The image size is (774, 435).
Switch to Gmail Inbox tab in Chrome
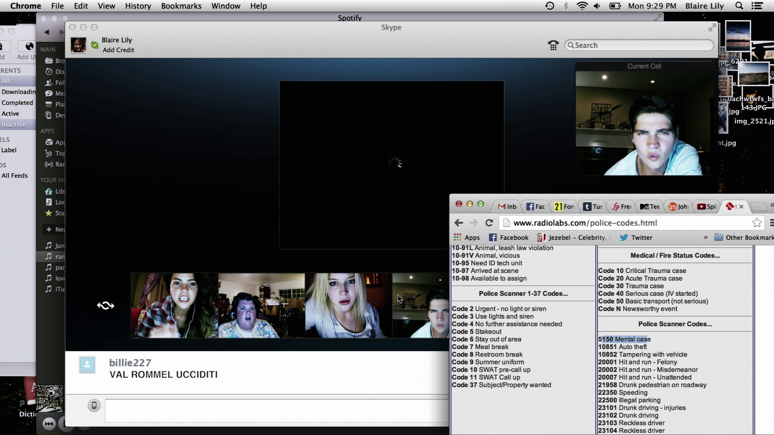[x=507, y=207]
